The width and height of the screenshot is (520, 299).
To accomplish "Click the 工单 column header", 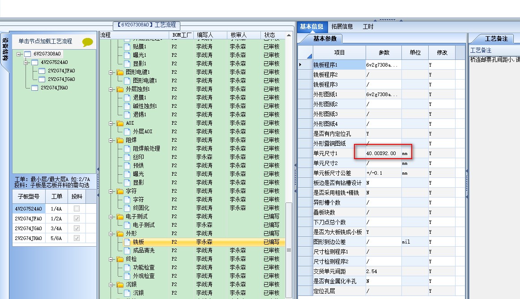I will pyautogui.click(x=57, y=196).
